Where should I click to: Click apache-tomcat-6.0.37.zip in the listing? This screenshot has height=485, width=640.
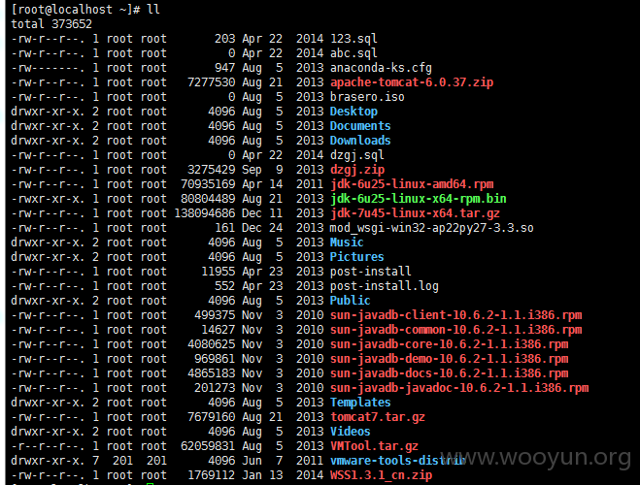pos(412,82)
